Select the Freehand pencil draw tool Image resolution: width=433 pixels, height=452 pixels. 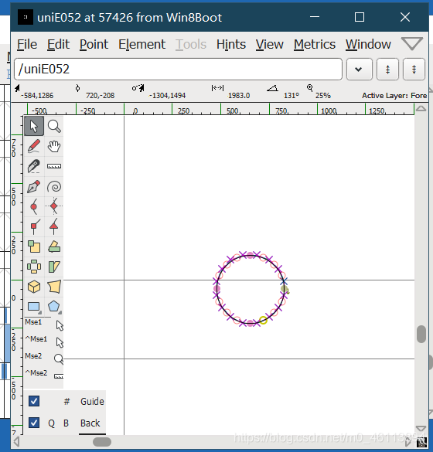click(34, 146)
